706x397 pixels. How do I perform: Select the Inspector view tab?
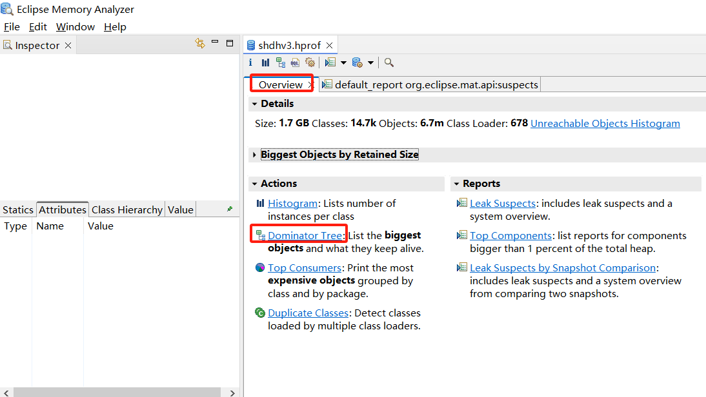tap(37, 45)
